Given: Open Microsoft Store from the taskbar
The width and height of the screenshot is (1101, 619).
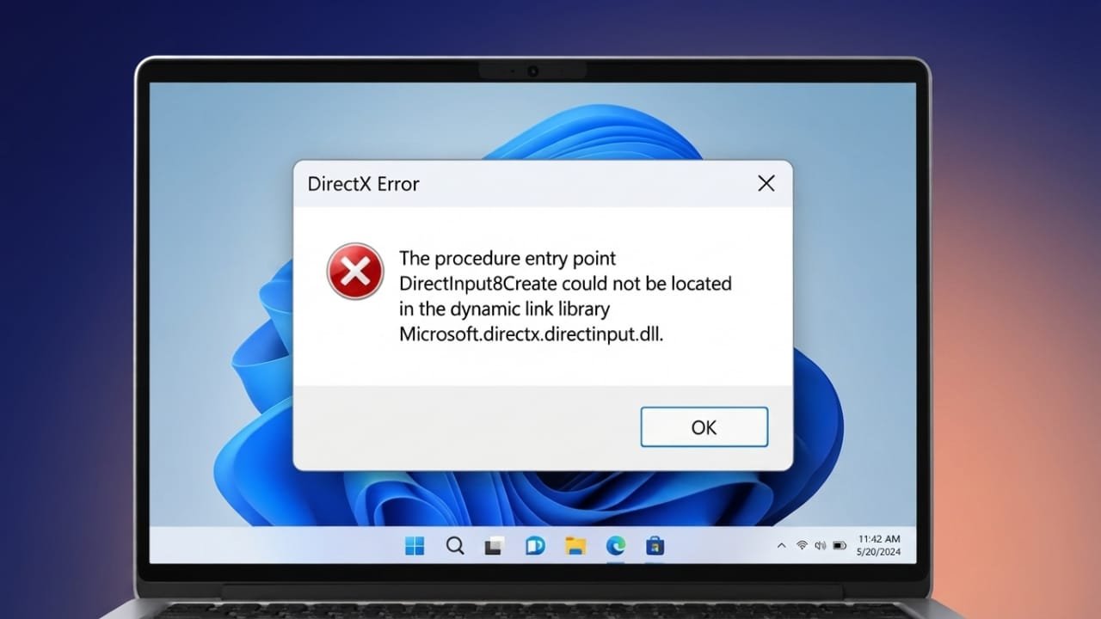Looking at the screenshot, I should (x=655, y=546).
